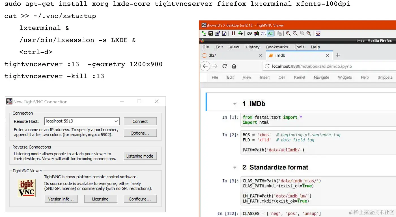Open Options... in New TightVNC Connection
Screen dimensions: 396x217
(140, 133)
